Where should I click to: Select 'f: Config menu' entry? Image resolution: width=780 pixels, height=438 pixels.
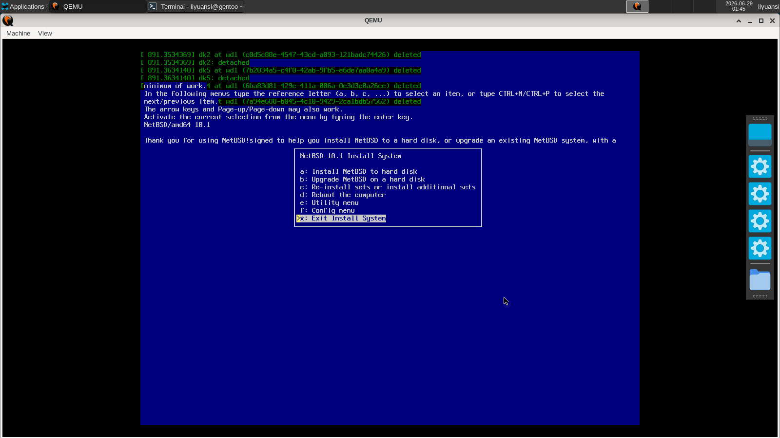coord(327,211)
